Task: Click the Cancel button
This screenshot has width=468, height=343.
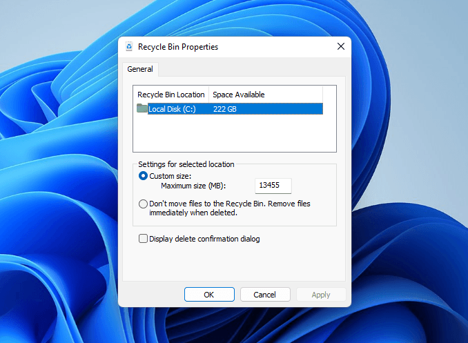Action: tap(265, 295)
